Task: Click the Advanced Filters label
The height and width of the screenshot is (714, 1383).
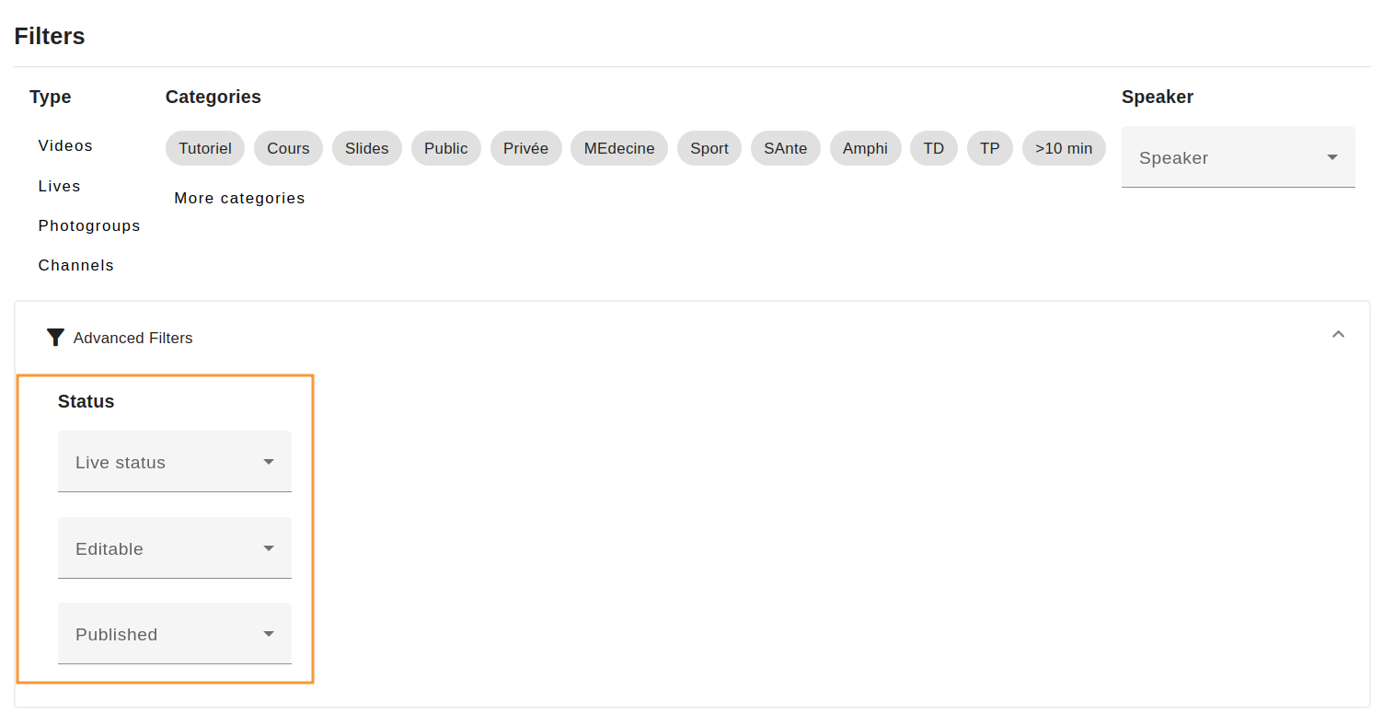Action: 133,338
